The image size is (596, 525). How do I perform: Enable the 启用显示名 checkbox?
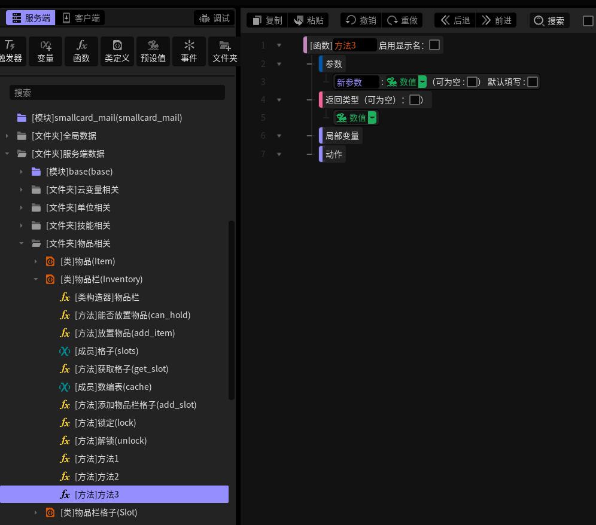(434, 45)
